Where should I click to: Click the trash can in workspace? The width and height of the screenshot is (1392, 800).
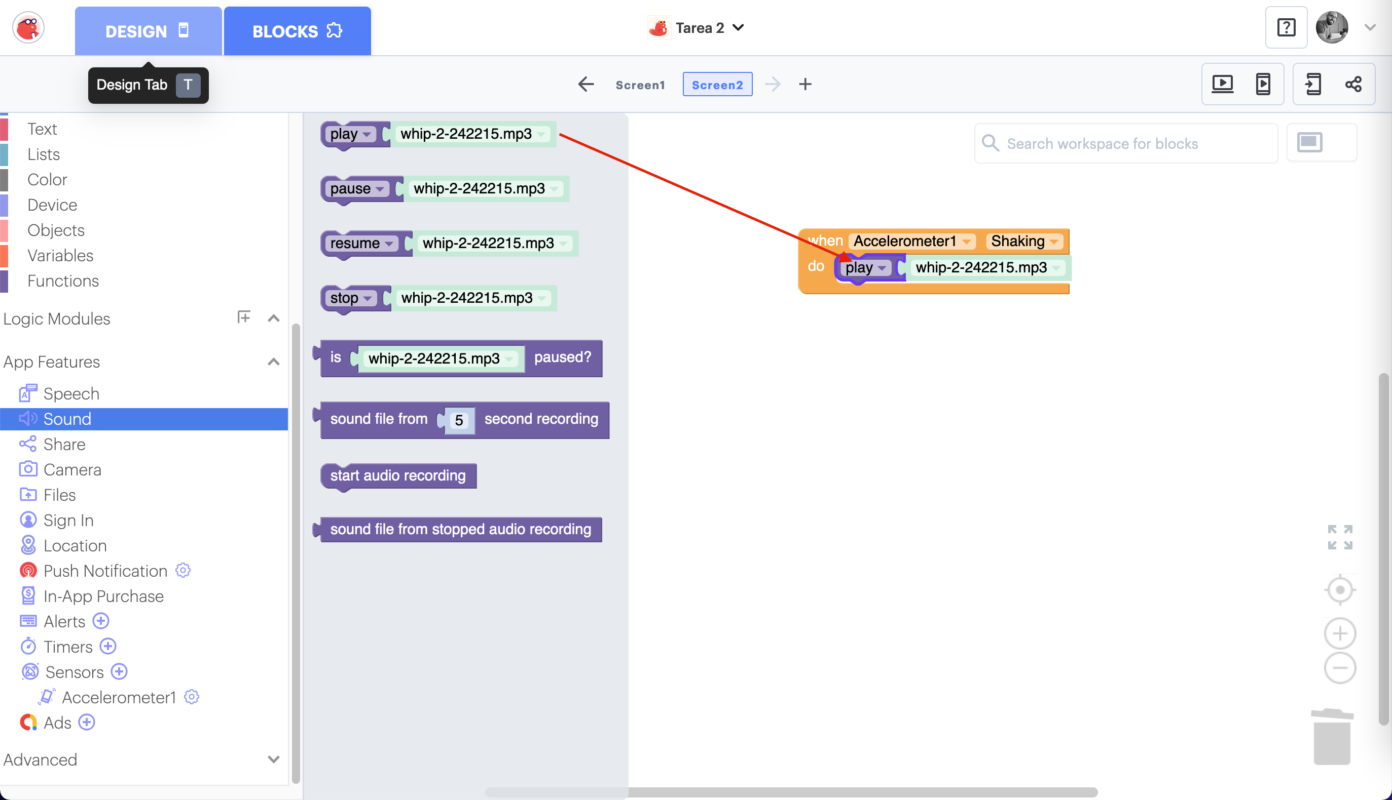1332,737
